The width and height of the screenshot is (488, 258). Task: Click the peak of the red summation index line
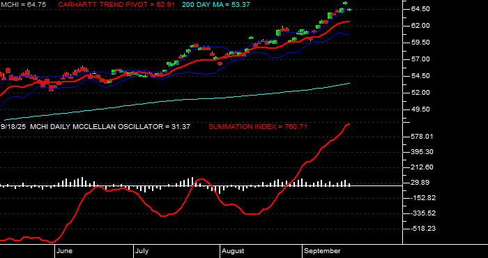click(349, 124)
